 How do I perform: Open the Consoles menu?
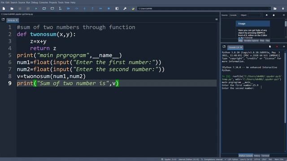click(x=43, y=3)
